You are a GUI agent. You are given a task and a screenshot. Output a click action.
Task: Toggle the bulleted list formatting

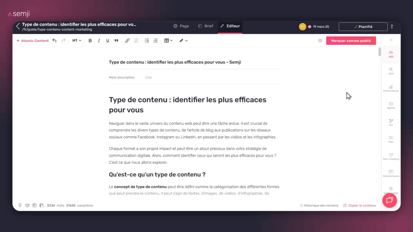(147, 40)
